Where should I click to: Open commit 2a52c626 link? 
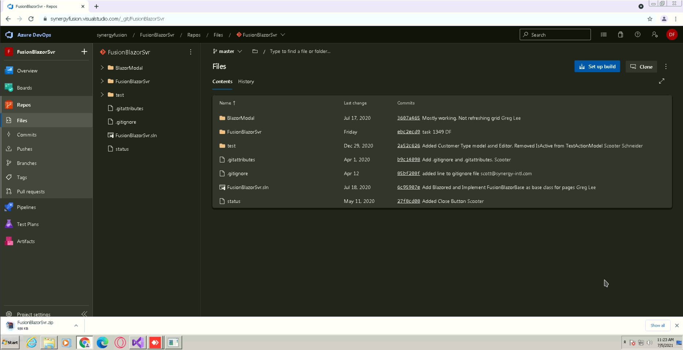(x=409, y=146)
